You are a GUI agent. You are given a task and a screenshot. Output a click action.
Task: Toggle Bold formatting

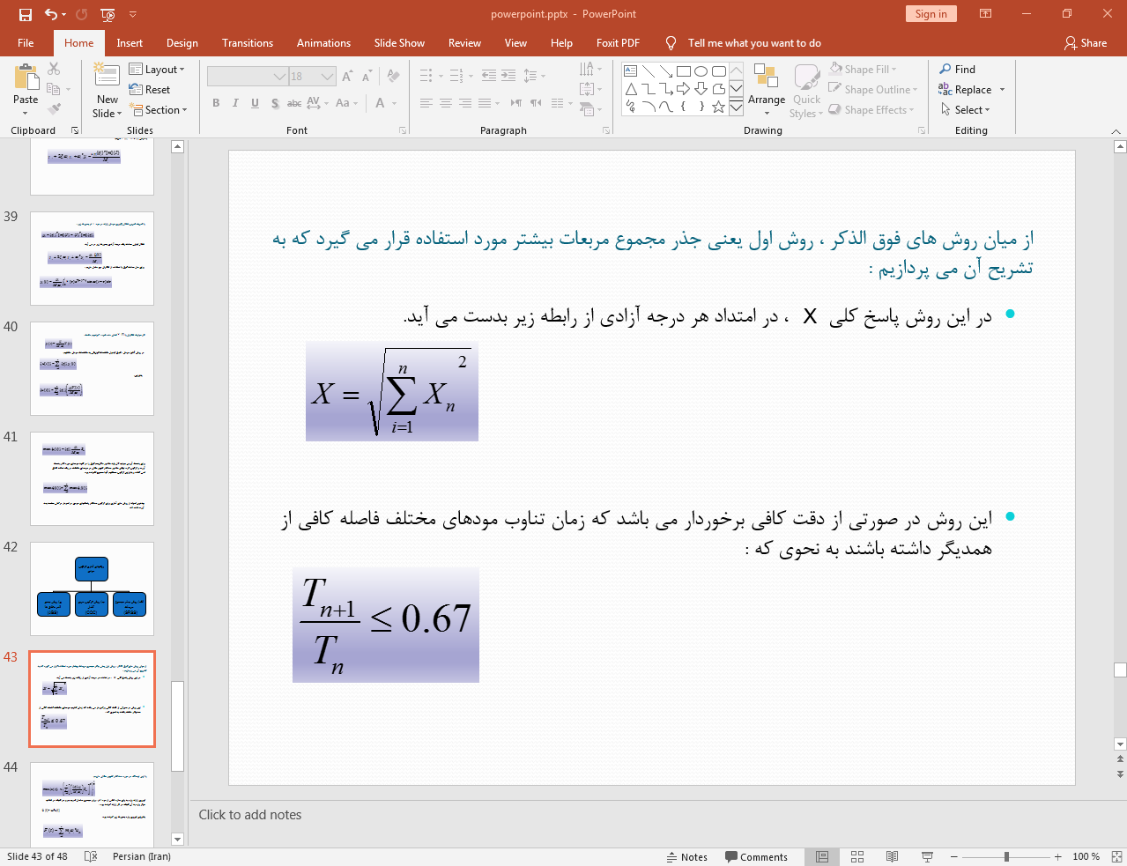click(216, 103)
